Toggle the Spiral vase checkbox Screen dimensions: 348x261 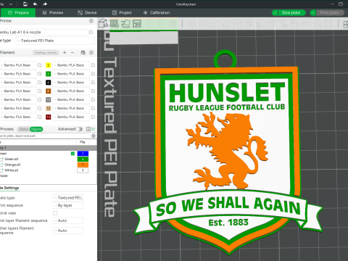(x=55, y=213)
